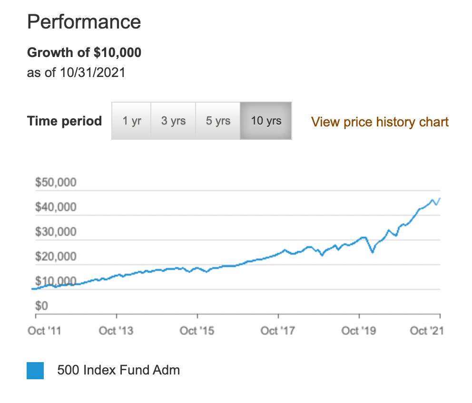The height and width of the screenshot is (403, 472).
Task: Click the Performance heading
Action: pyautogui.click(x=84, y=22)
